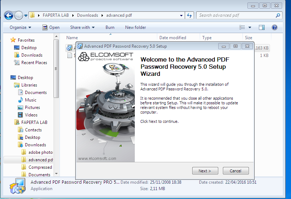The width and height of the screenshot is (291, 199).
Task: Open the adobe photo folder in tree
Action: tap(41, 152)
